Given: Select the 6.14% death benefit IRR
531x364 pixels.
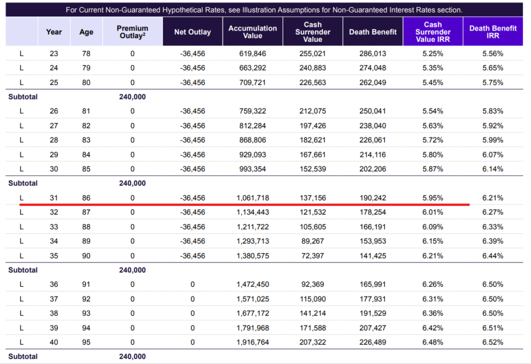Looking at the screenshot, I should point(493,169).
